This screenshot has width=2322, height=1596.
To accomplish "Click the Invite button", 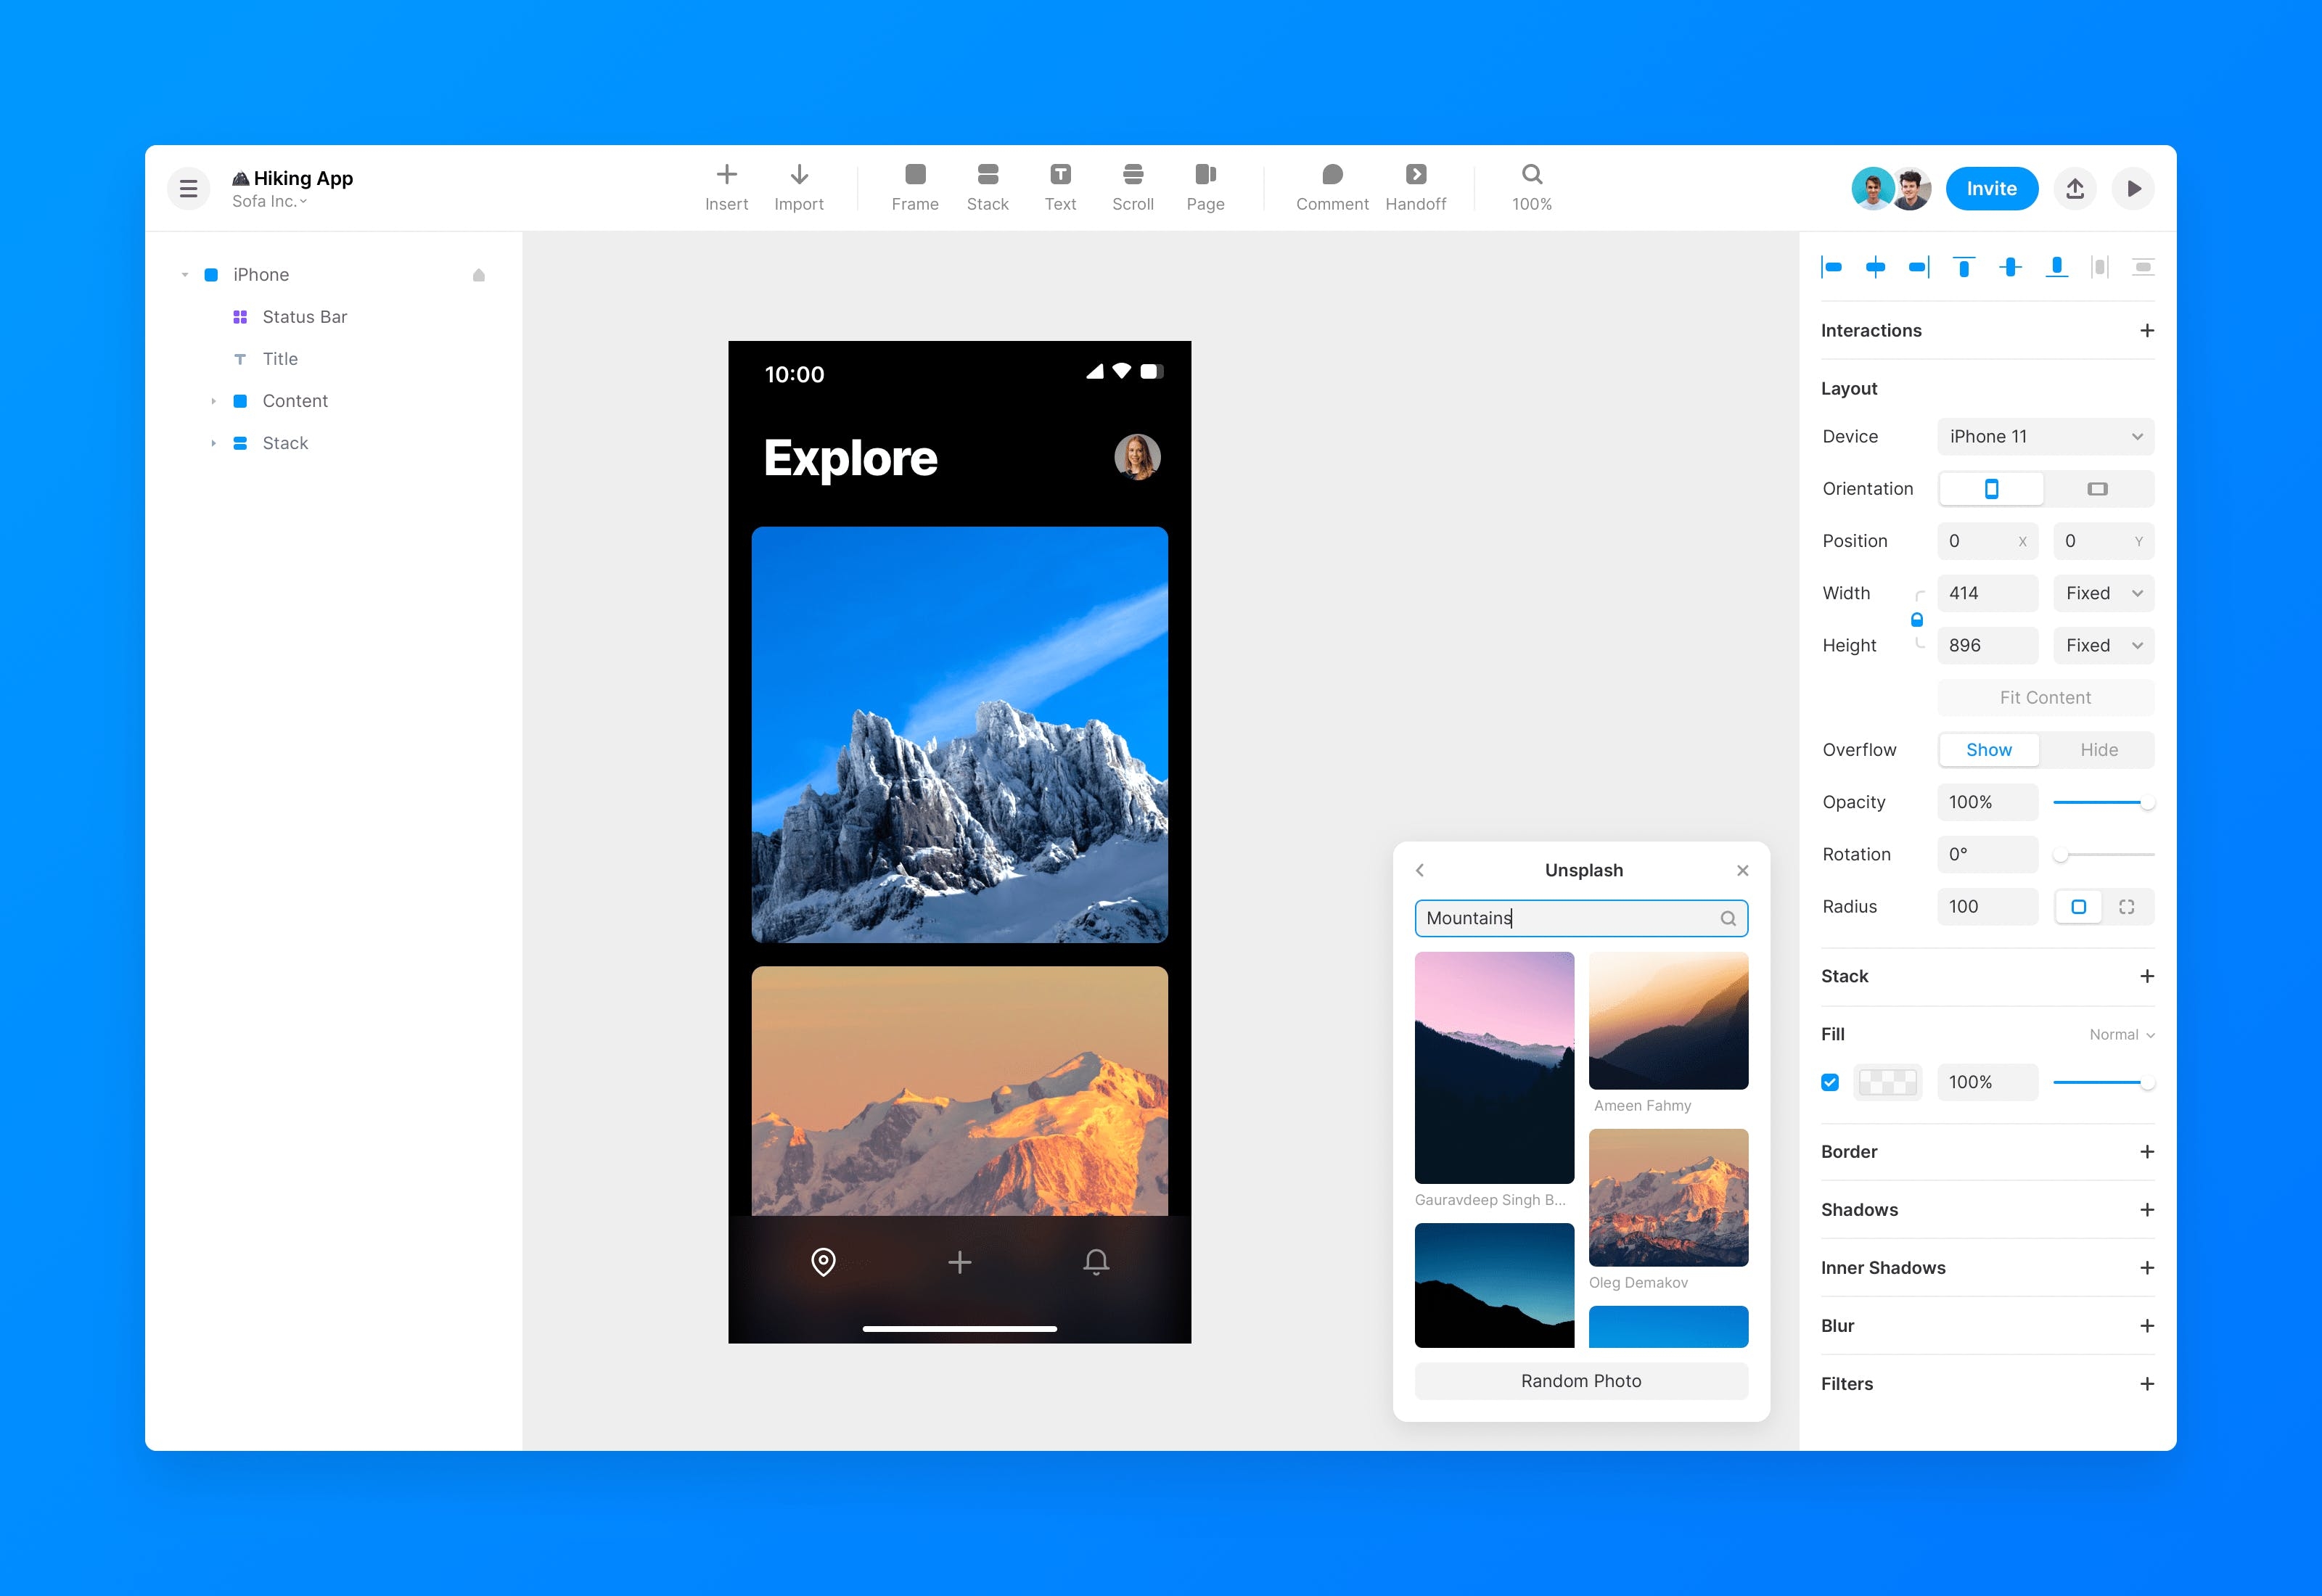I will tap(1992, 188).
